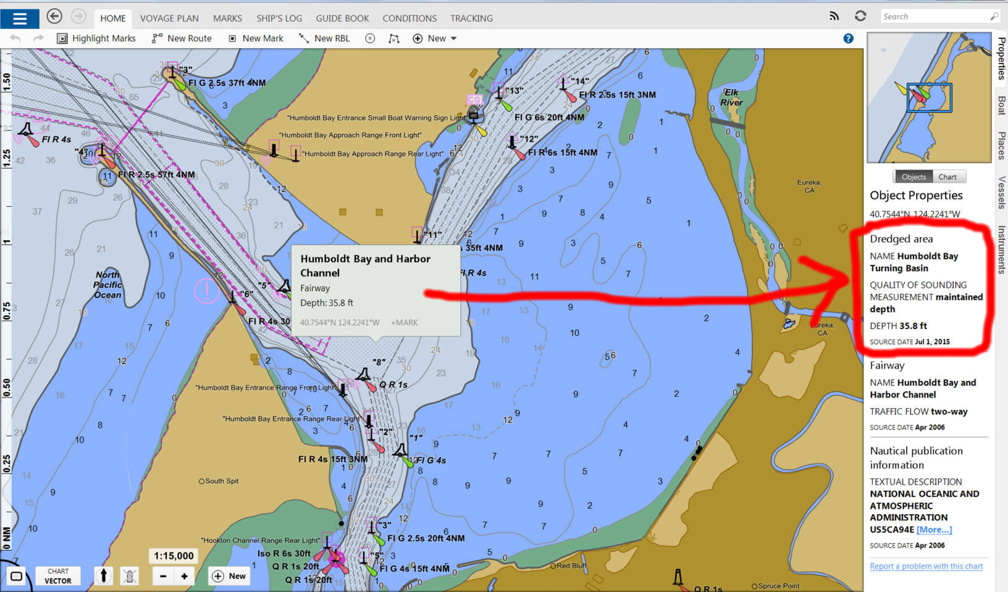The height and width of the screenshot is (592, 1008).
Task: Click the circled X cancel icon
Action: [x=370, y=38]
